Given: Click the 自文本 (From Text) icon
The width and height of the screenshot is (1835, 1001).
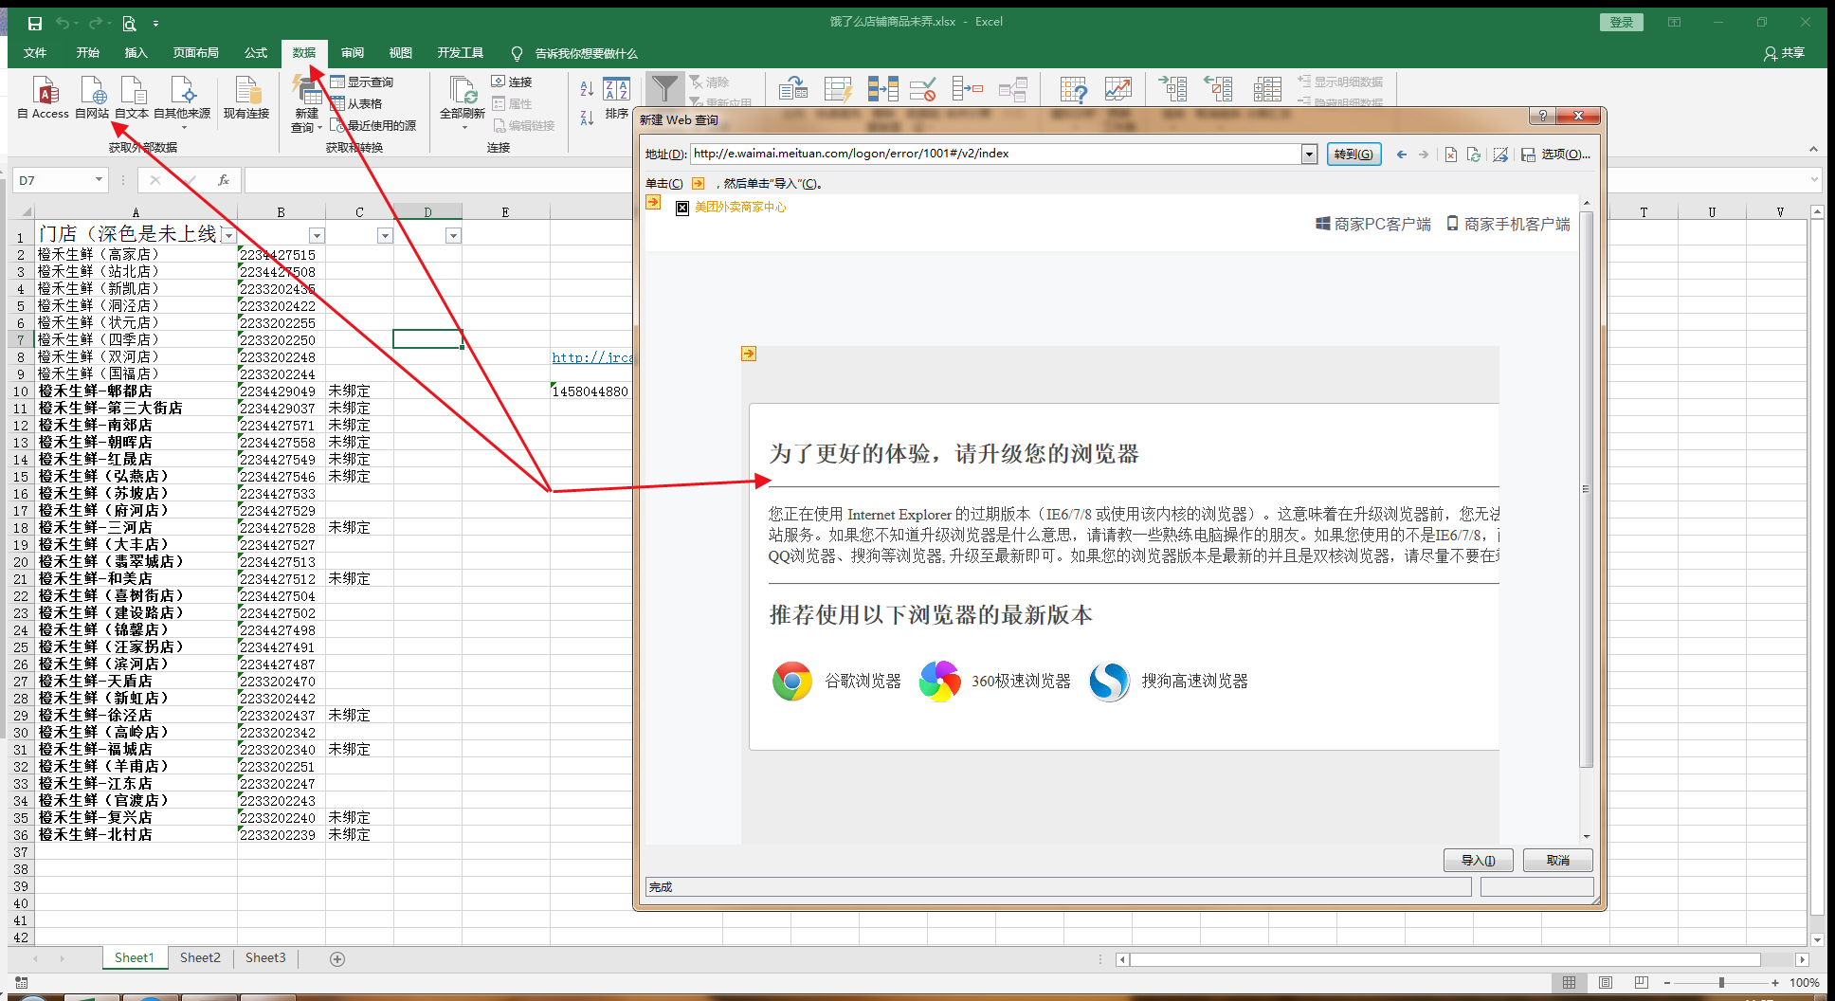Looking at the screenshot, I should pyautogui.click(x=132, y=99).
